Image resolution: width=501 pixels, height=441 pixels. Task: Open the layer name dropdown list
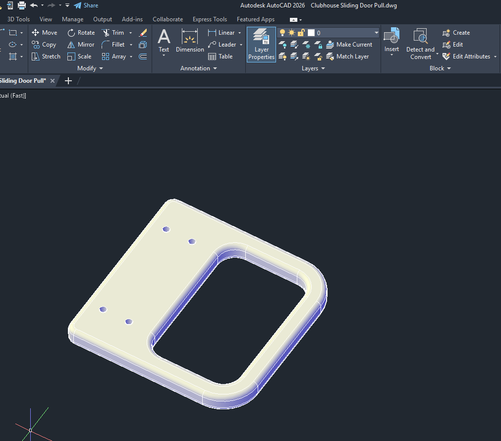point(376,33)
